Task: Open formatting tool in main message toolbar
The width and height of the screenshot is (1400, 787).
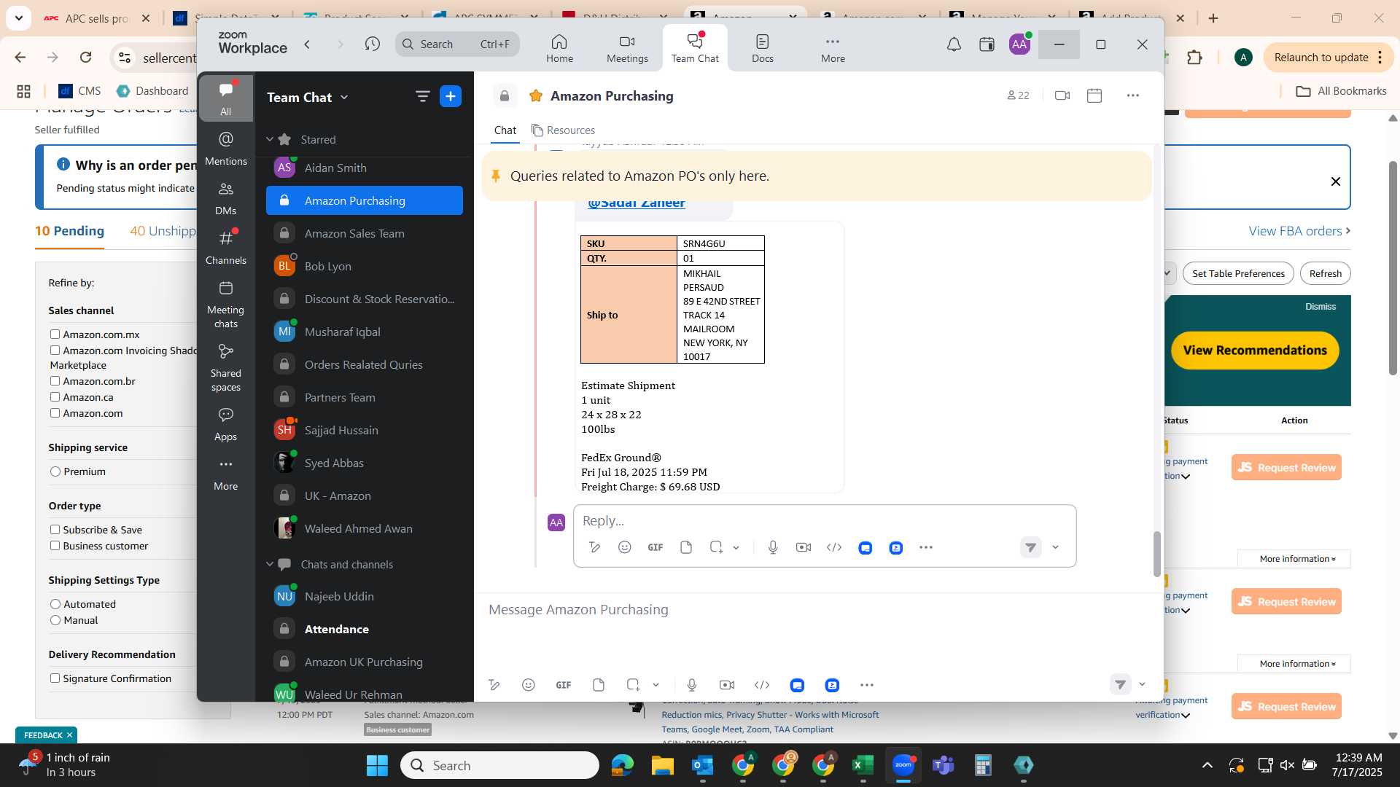Action: [x=494, y=685]
